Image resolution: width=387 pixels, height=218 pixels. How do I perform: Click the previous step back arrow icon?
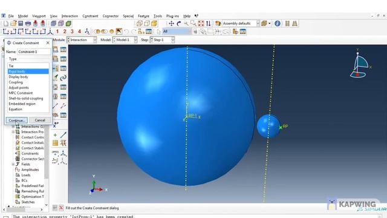coord(55,208)
